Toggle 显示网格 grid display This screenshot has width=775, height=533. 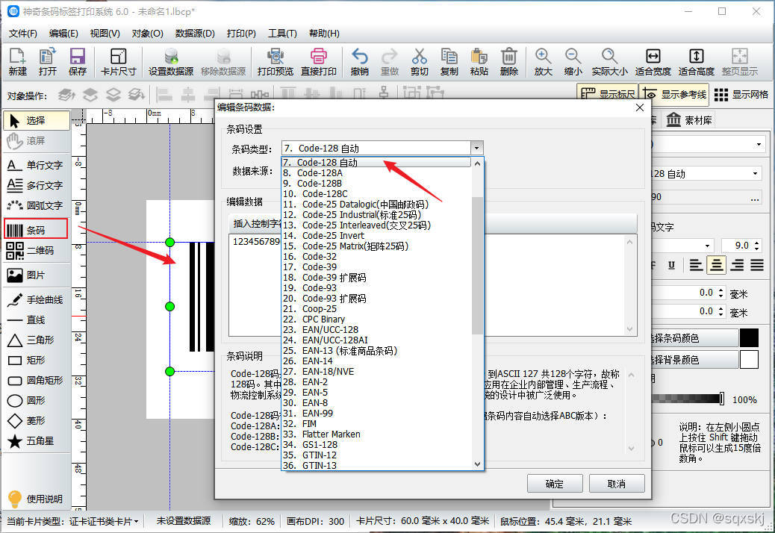pos(741,94)
